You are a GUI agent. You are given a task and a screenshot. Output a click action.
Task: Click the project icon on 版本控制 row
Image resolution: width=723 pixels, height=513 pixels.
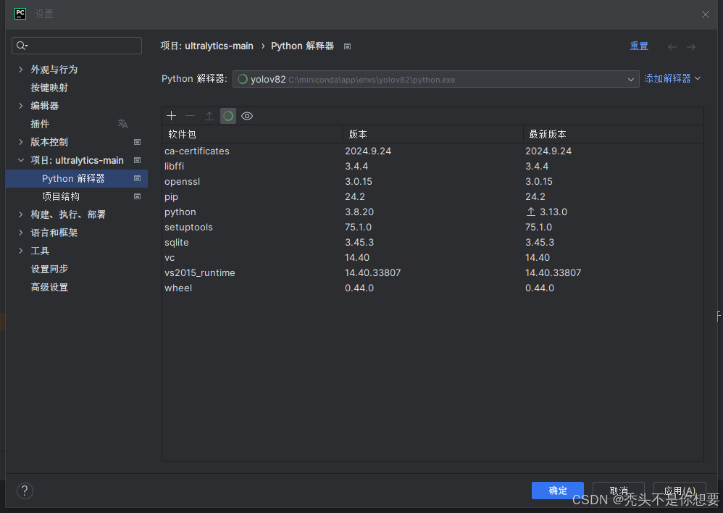[137, 142]
